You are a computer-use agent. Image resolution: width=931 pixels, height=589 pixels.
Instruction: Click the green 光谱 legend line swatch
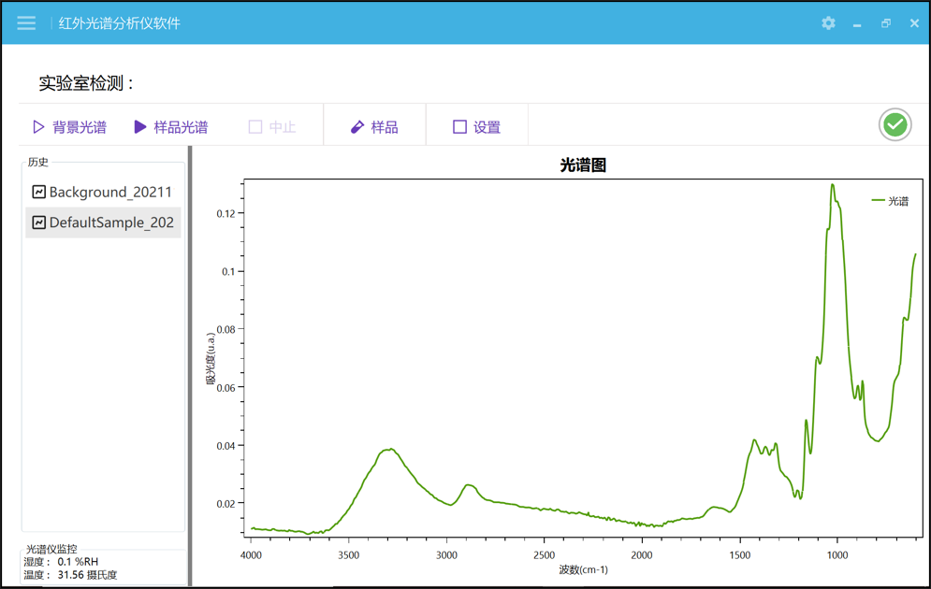[x=878, y=201]
